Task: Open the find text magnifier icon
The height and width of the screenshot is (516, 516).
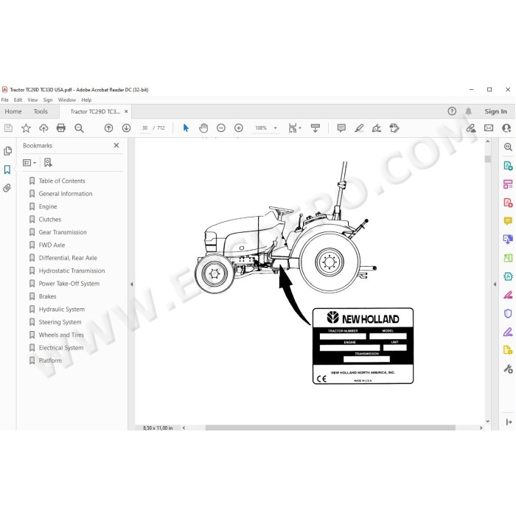Action: click(x=79, y=128)
